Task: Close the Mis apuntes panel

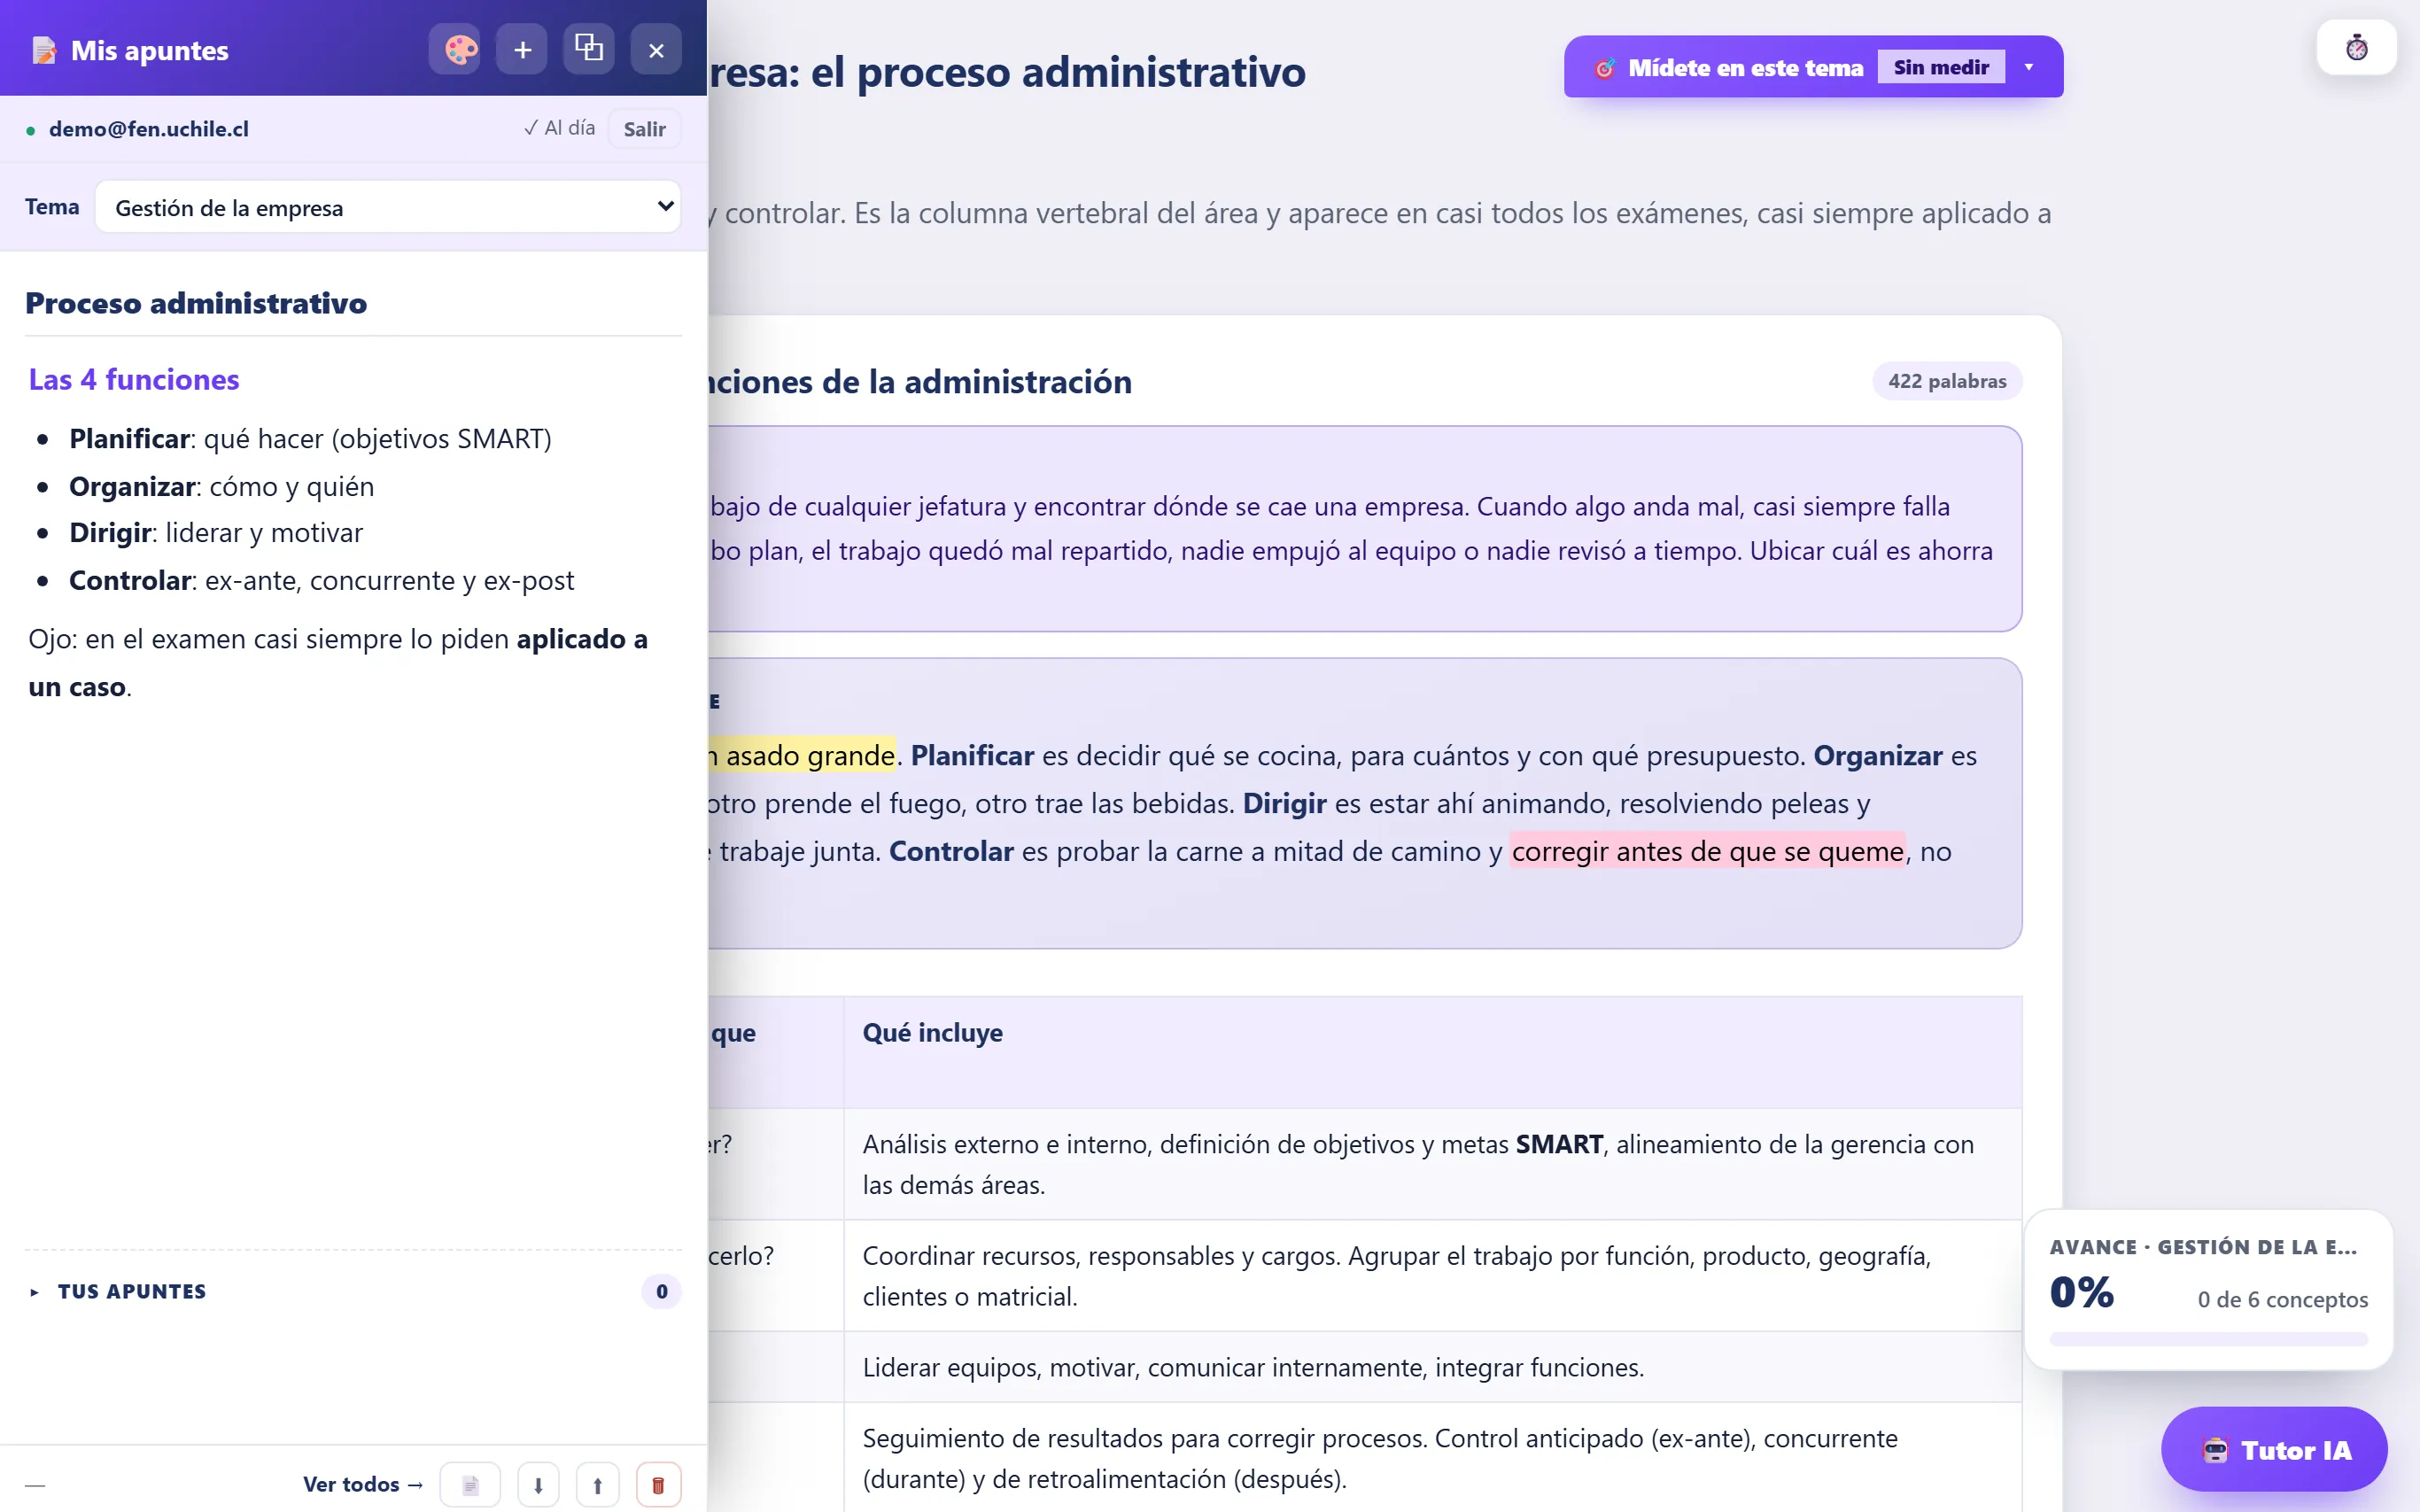Action: (x=656, y=49)
